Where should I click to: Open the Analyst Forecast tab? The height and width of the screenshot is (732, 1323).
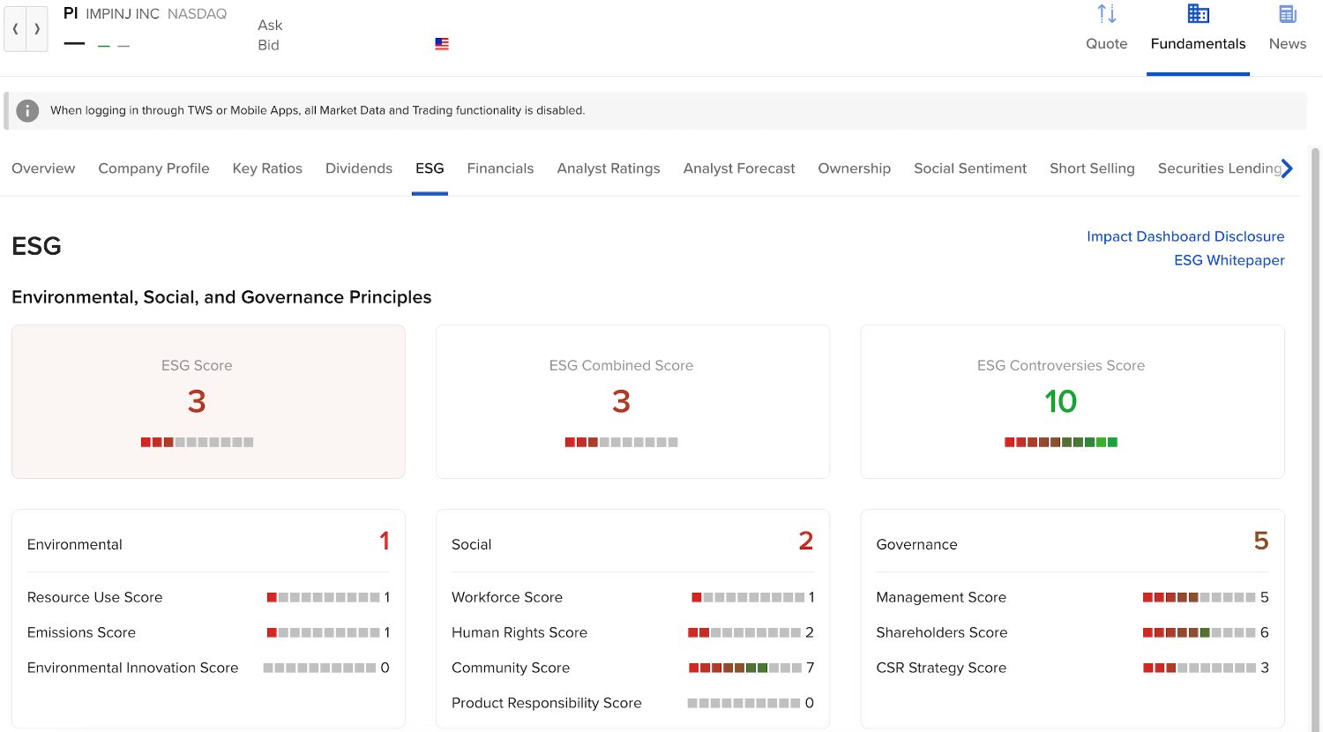(739, 168)
